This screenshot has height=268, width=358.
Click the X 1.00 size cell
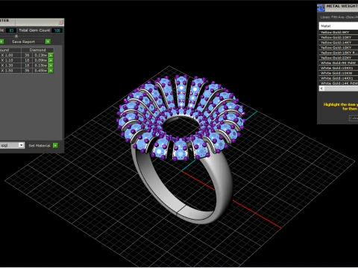click(10, 55)
